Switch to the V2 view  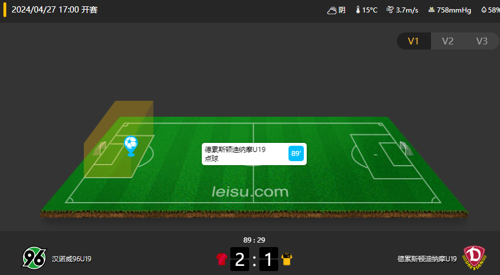tap(448, 41)
